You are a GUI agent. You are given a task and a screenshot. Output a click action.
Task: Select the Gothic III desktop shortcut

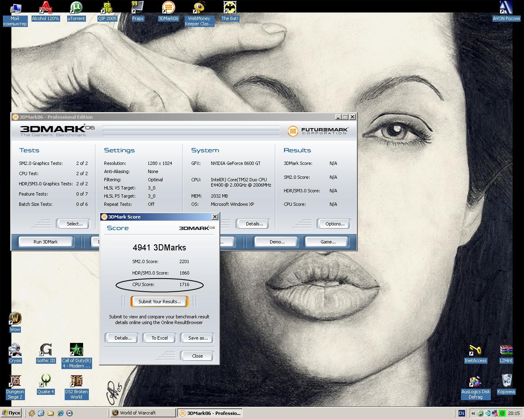[x=45, y=354]
